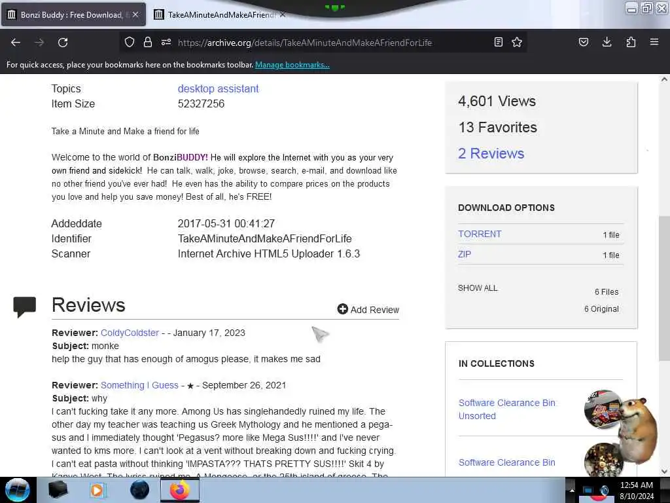Screen dimensions: 670x503
Task: Click the identifier value TakeAMinuteAndMakeAFriendForLife
Action: point(265,238)
